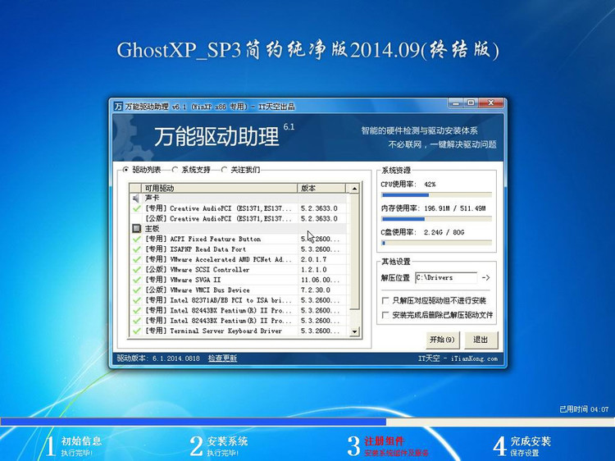The width and height of the screenshot is (615, 461).
Task: Open the 检查更新 check update link
Action: (x=222, y=358)
